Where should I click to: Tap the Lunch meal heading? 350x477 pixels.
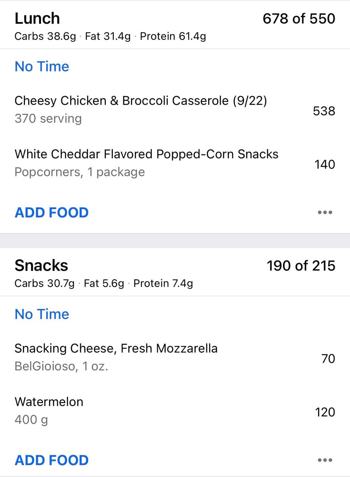pos(37,18)
